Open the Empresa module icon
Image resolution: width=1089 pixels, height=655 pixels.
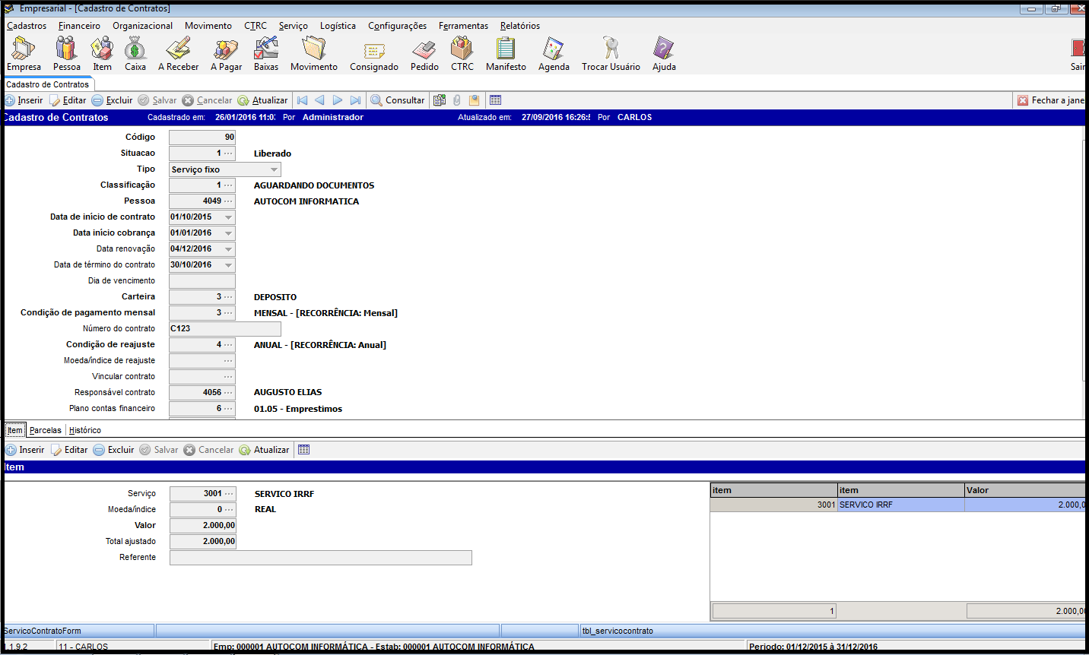(24, 49)
